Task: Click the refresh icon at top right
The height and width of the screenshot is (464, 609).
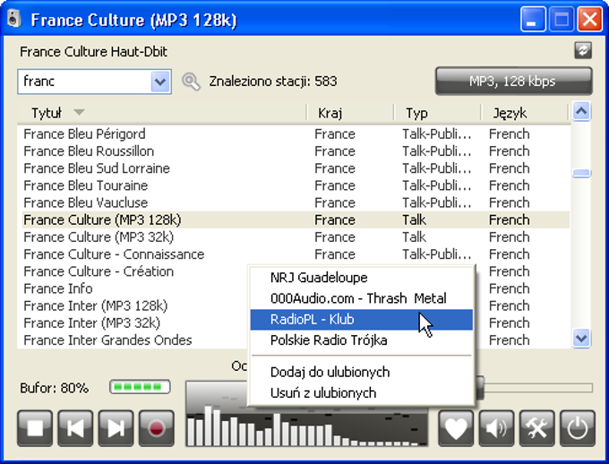Action: [583, 50]
